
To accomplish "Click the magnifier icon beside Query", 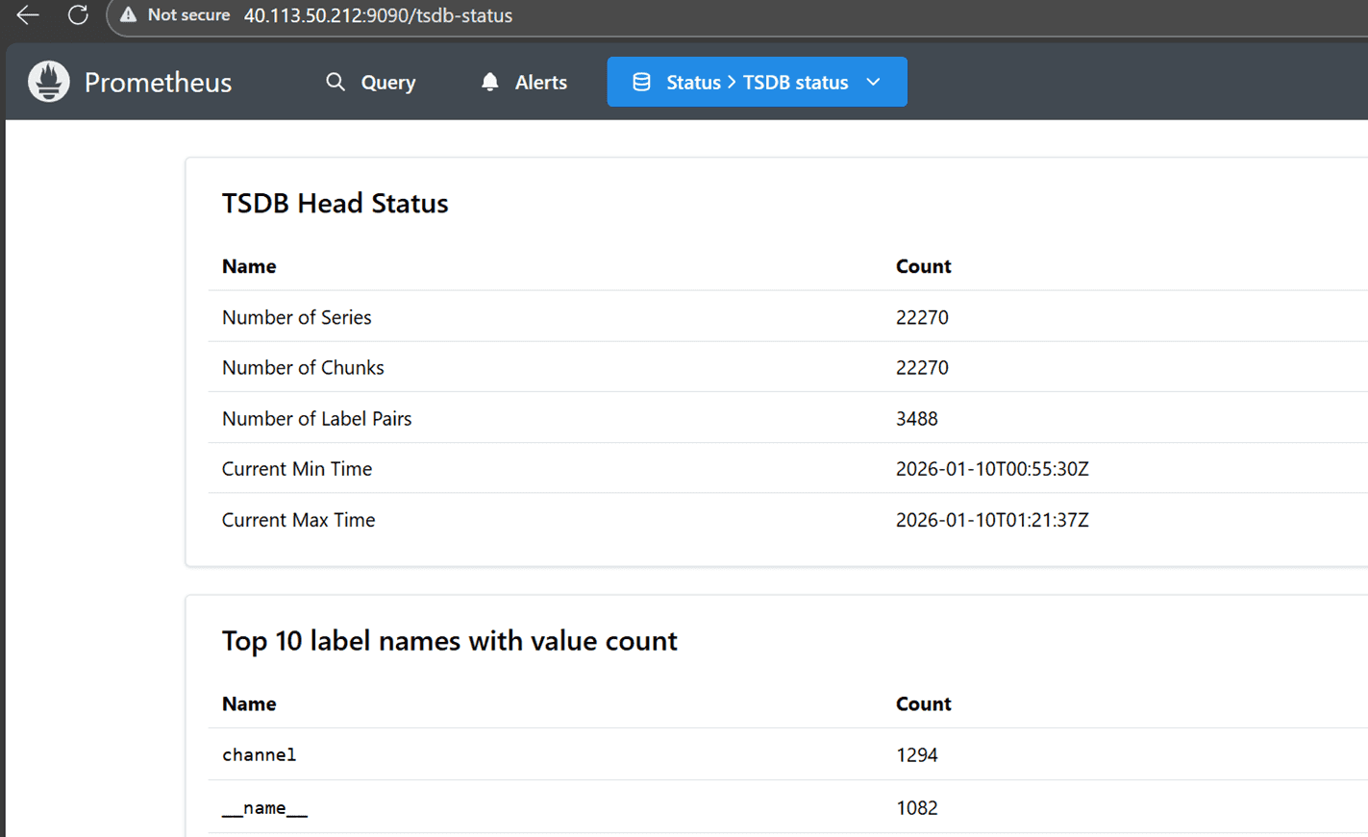I will click(x=335, y=82).
